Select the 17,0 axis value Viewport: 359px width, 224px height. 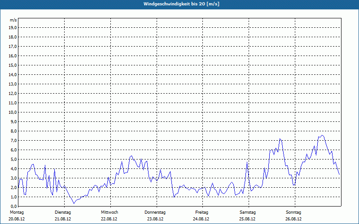pyautogui.click(x=13, y=47)
